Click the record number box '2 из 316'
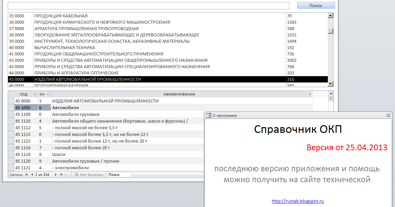 43,175
